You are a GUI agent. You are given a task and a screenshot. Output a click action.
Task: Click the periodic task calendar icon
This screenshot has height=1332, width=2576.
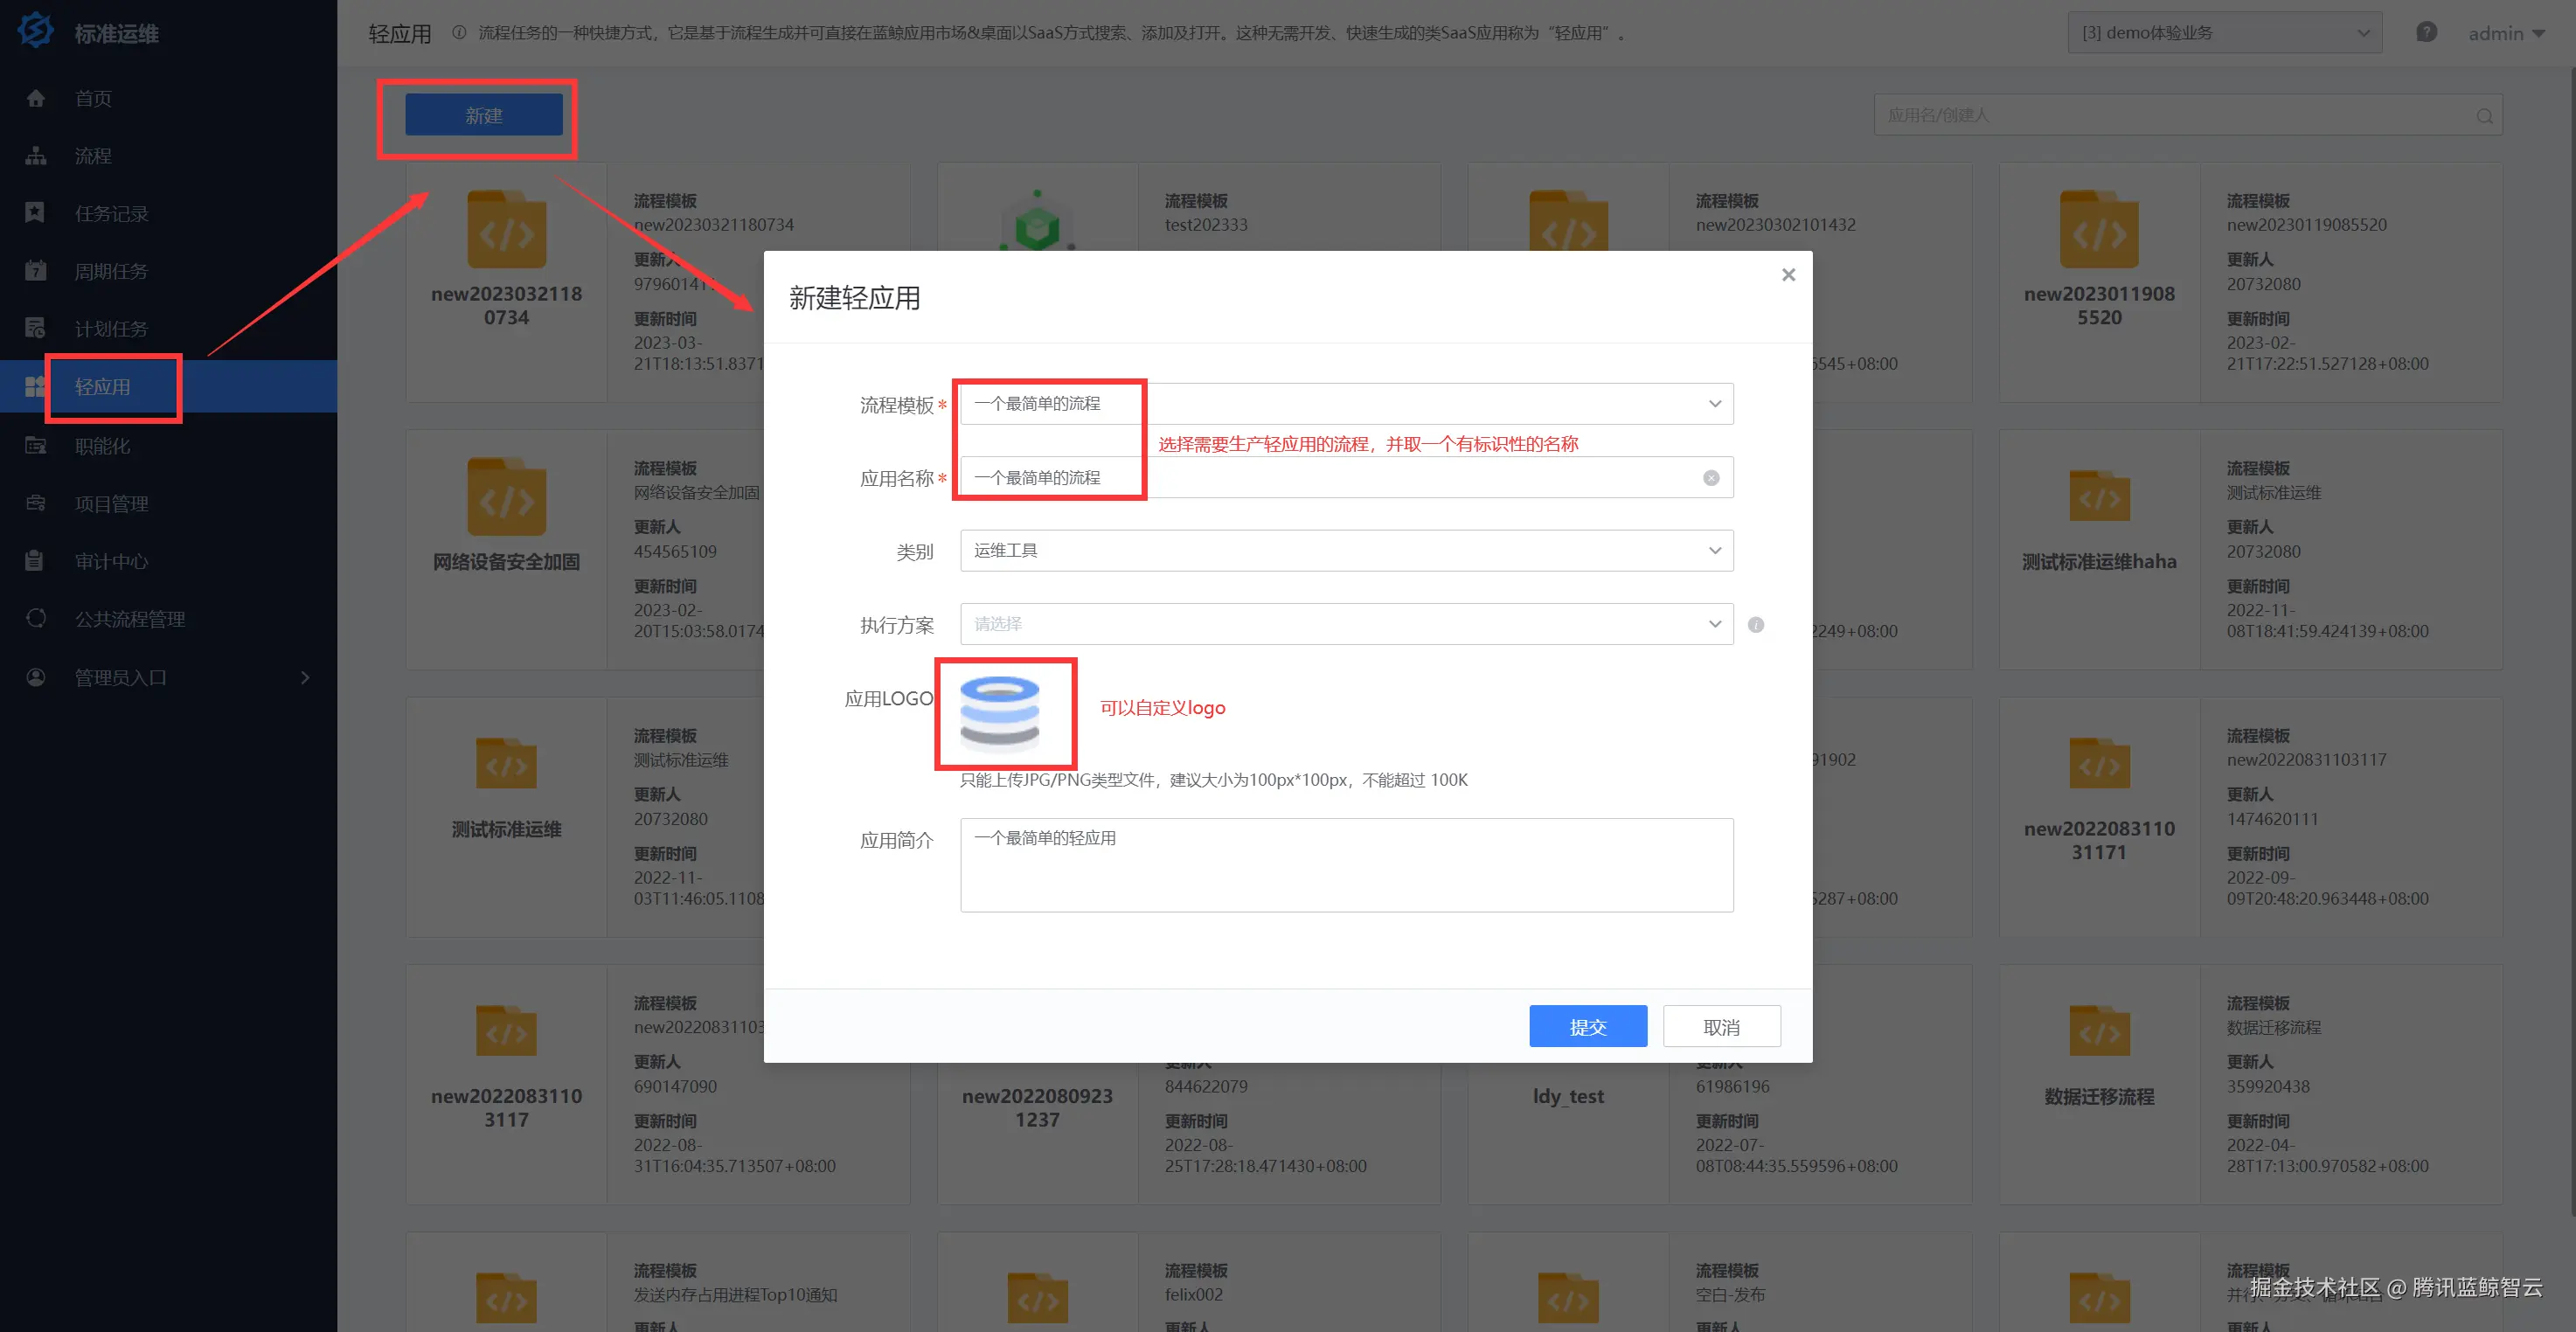[35, 271]
